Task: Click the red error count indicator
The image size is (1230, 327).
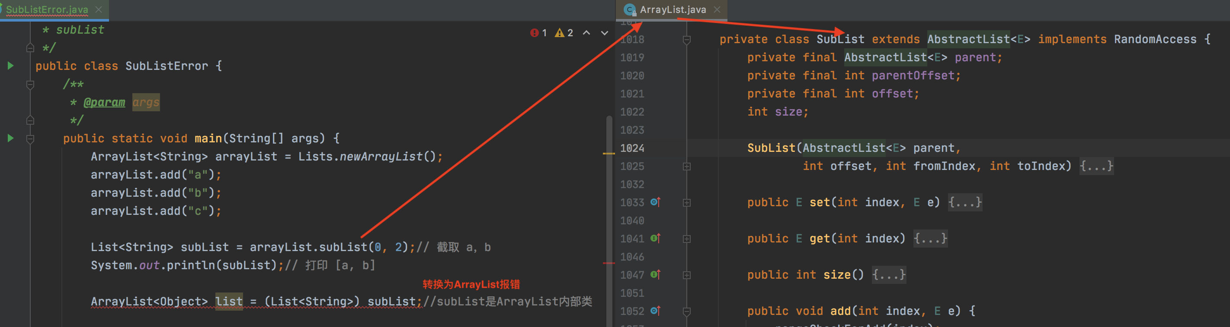Action: (538, 33)
